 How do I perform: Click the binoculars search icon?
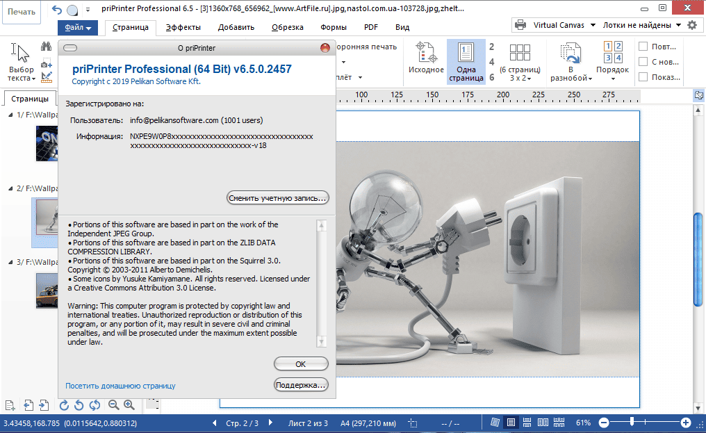[x=46, y=47]
